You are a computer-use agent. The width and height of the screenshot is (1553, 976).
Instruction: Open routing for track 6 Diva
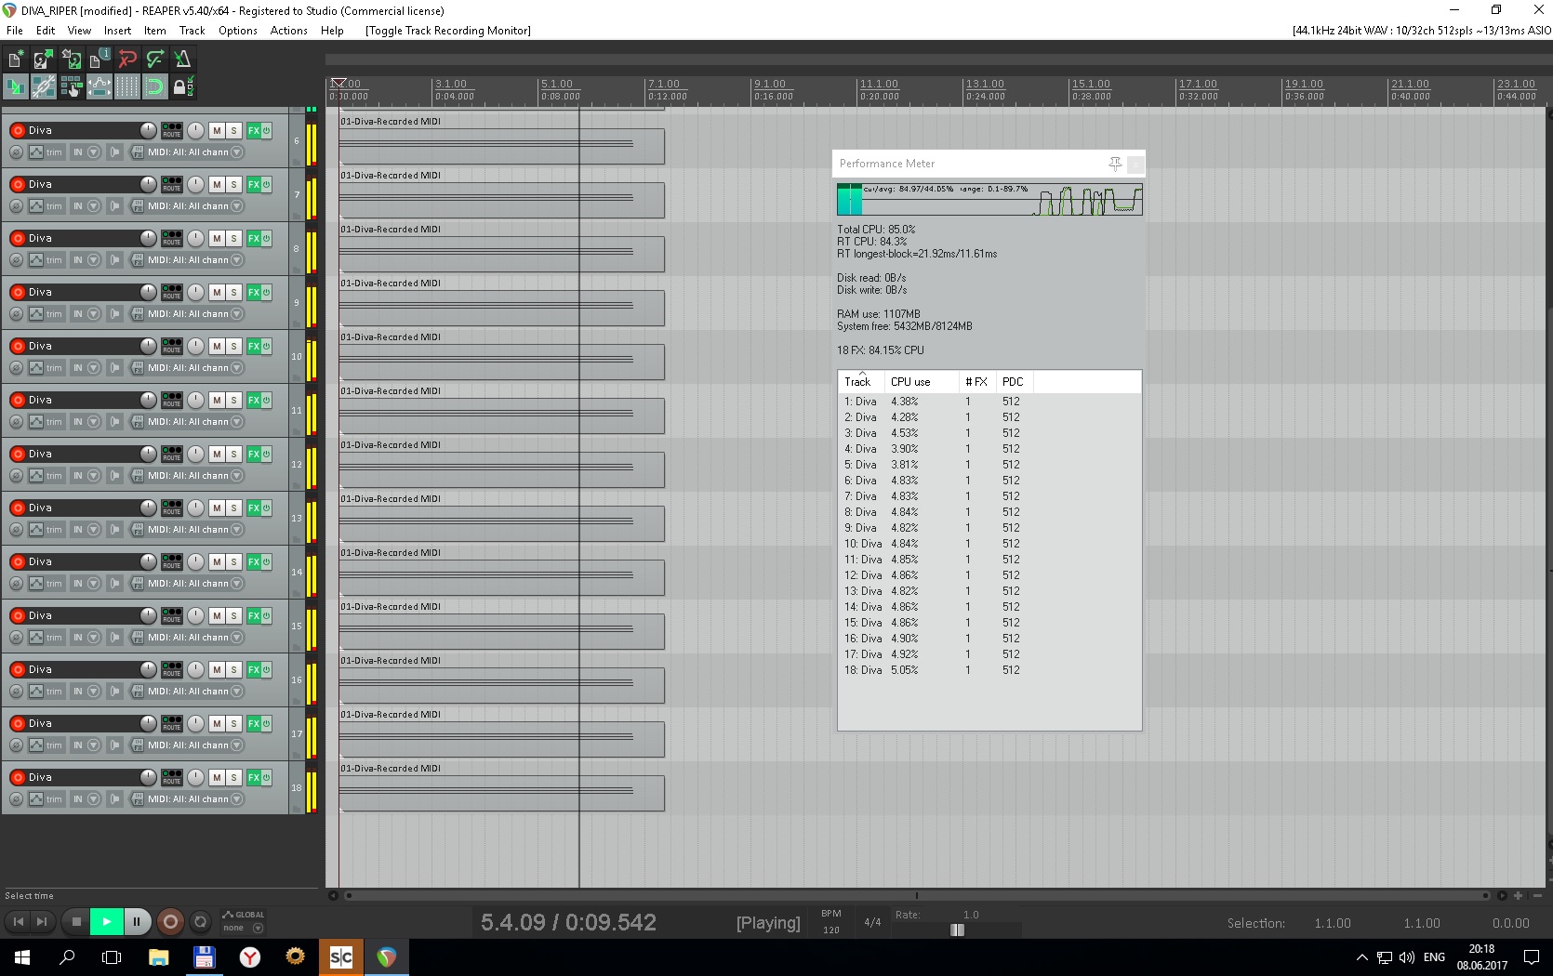click(172, 130)
